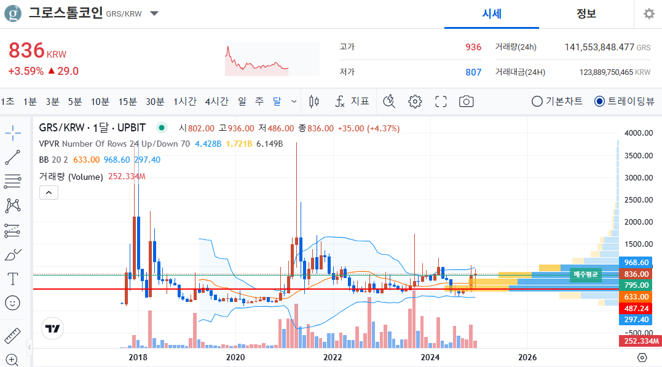Click the 거래대금(24H) value 123,889,750,465

pyautogui.click(x=606, y=72)
